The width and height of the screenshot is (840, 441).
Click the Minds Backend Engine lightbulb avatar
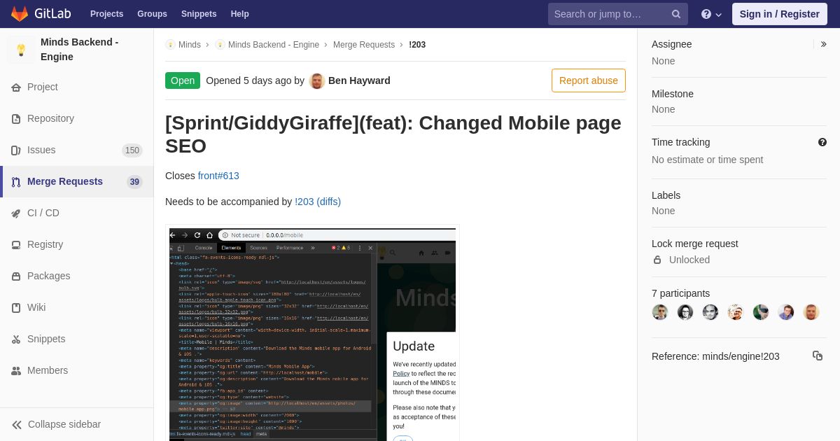(21, 50)
